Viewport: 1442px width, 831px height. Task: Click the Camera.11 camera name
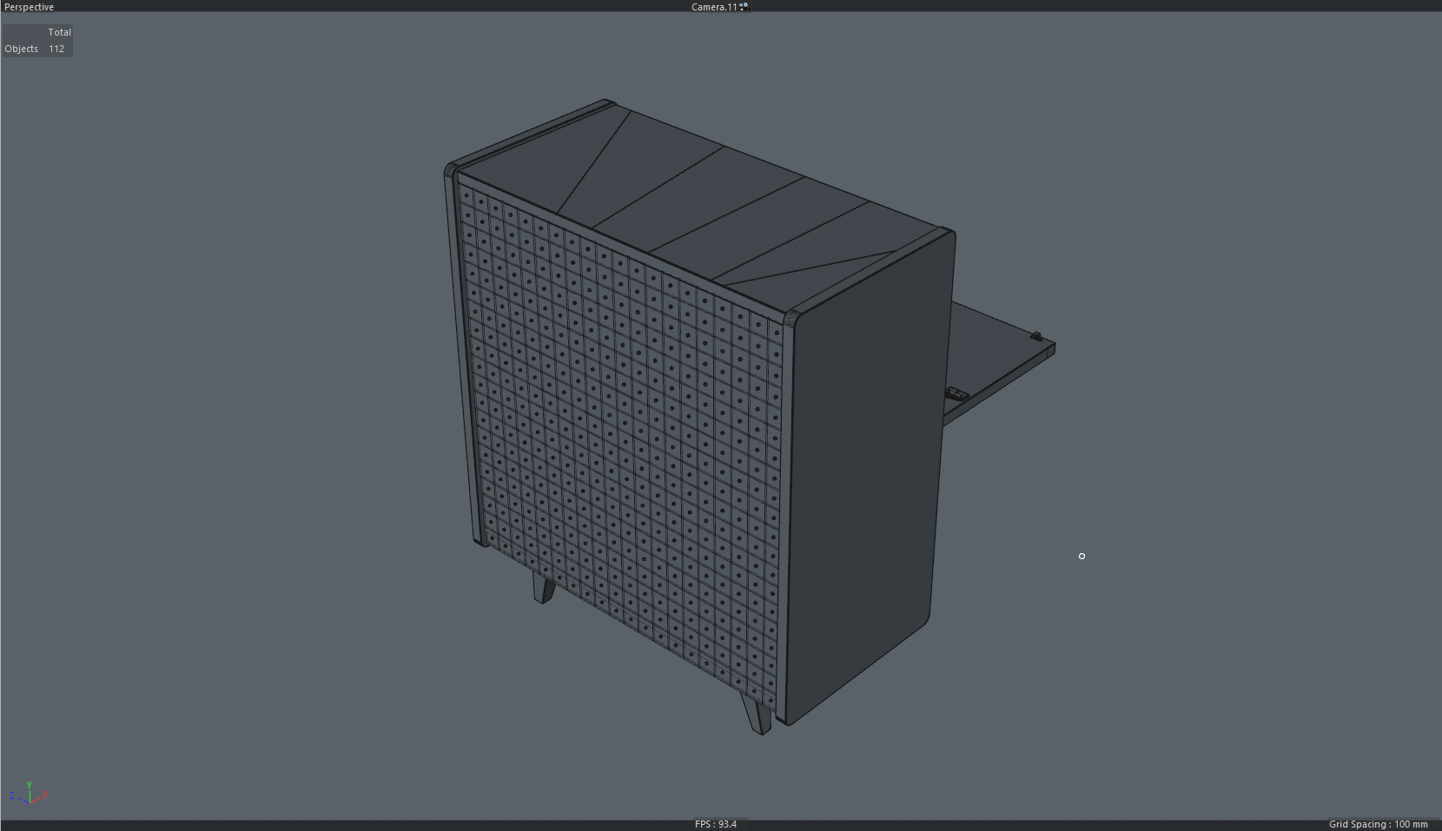pyautogui.click(x=713, y=7)
